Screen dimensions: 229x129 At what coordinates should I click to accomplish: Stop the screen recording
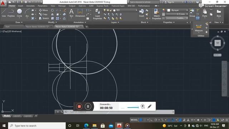[x=79, y=106]
